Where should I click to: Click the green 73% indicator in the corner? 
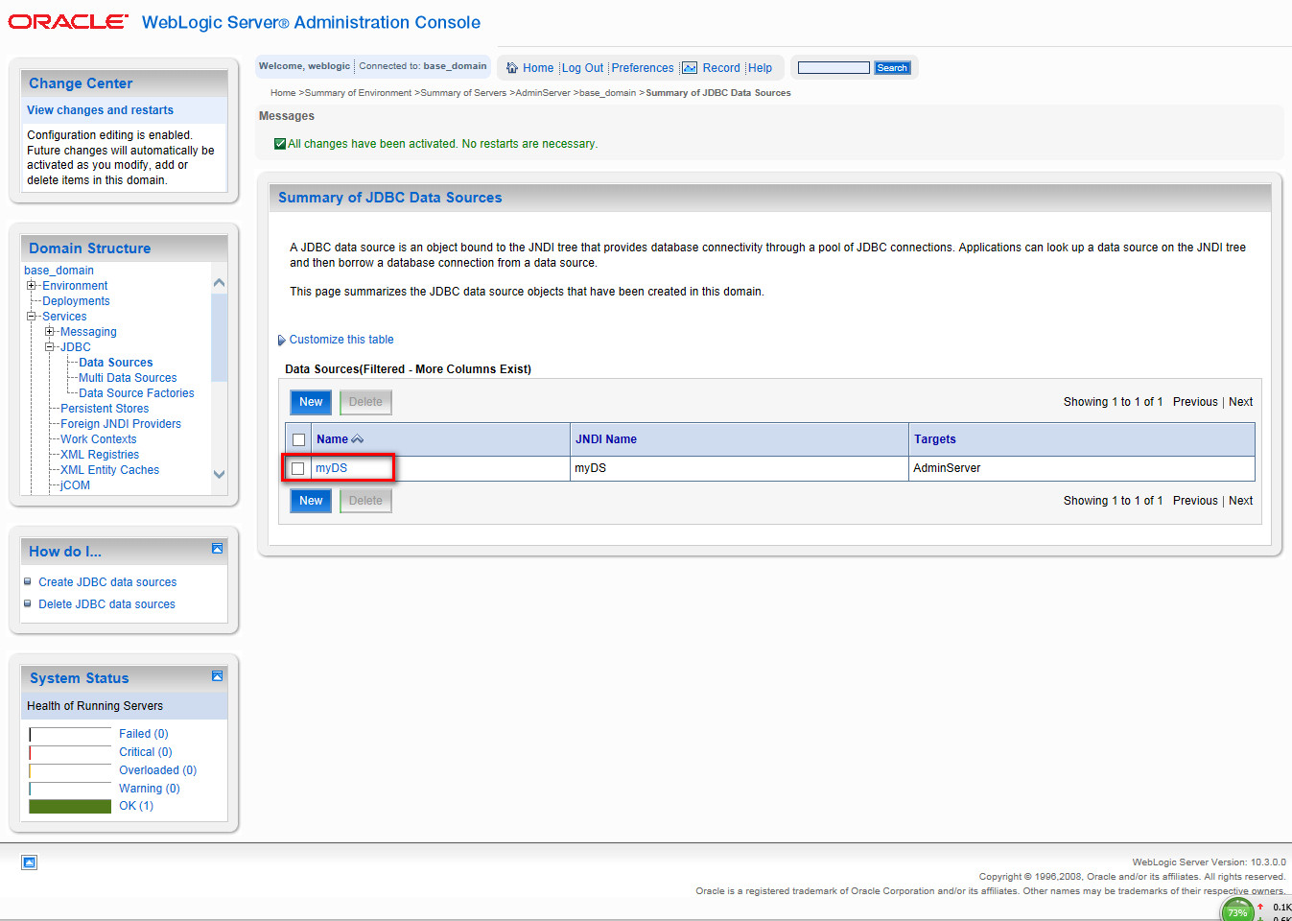(x=1237, y=910)
